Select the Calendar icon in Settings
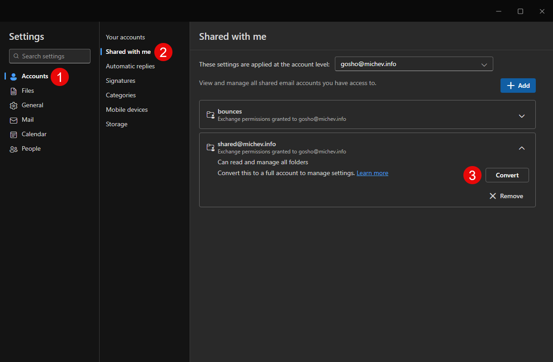Viewport: 553px width, 362px height. [14, 134]
